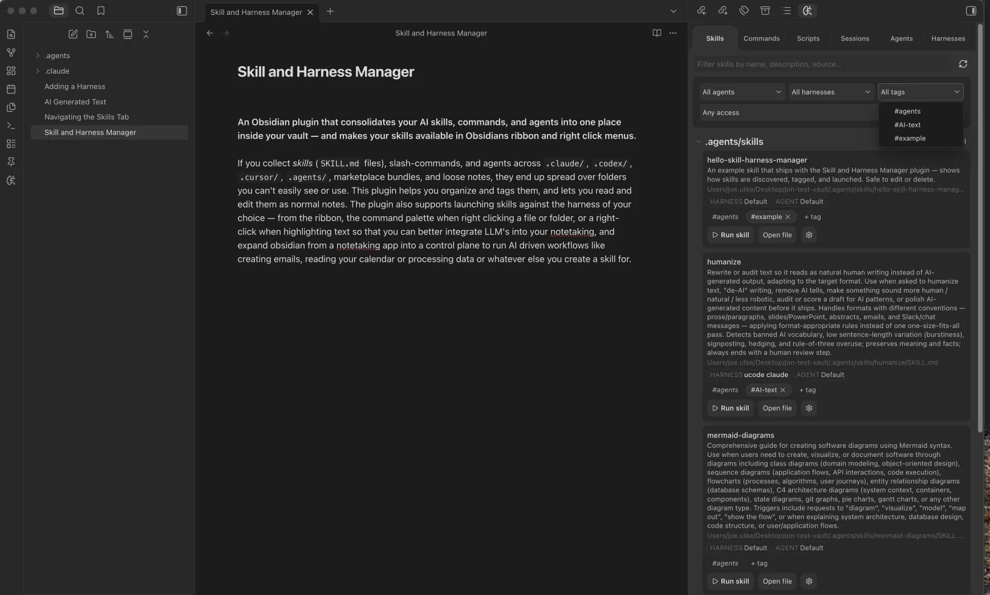Open the Adding a Harness note
Image resolution: width=990 pixels, height=595 pixels.
[x=109, y=86]
